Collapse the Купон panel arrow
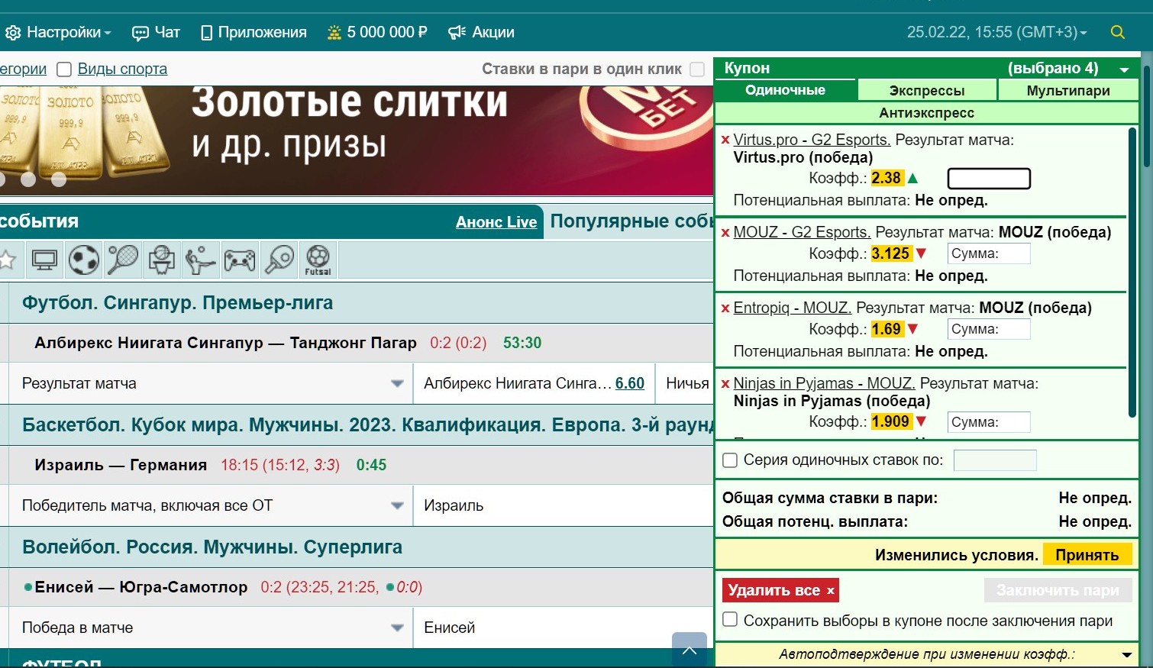The height and width of the screenshot is (668, 1153). pyautogui.click(x=1124, y=69)
